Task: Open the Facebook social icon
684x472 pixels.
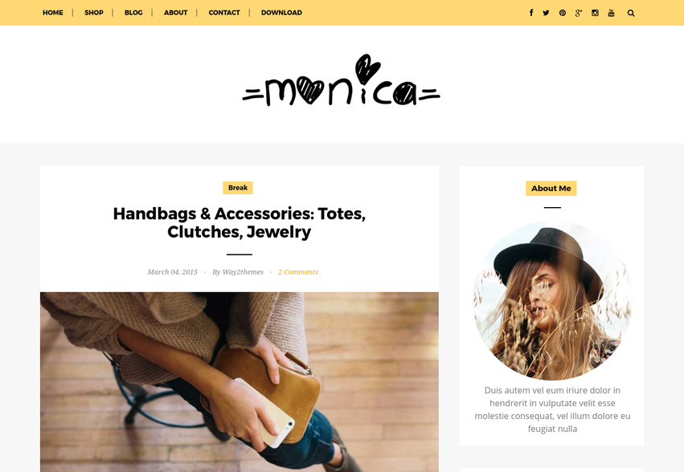Action: point(531,13)
